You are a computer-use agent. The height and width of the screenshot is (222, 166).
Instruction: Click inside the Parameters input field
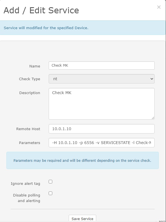(x=101, y=143)
